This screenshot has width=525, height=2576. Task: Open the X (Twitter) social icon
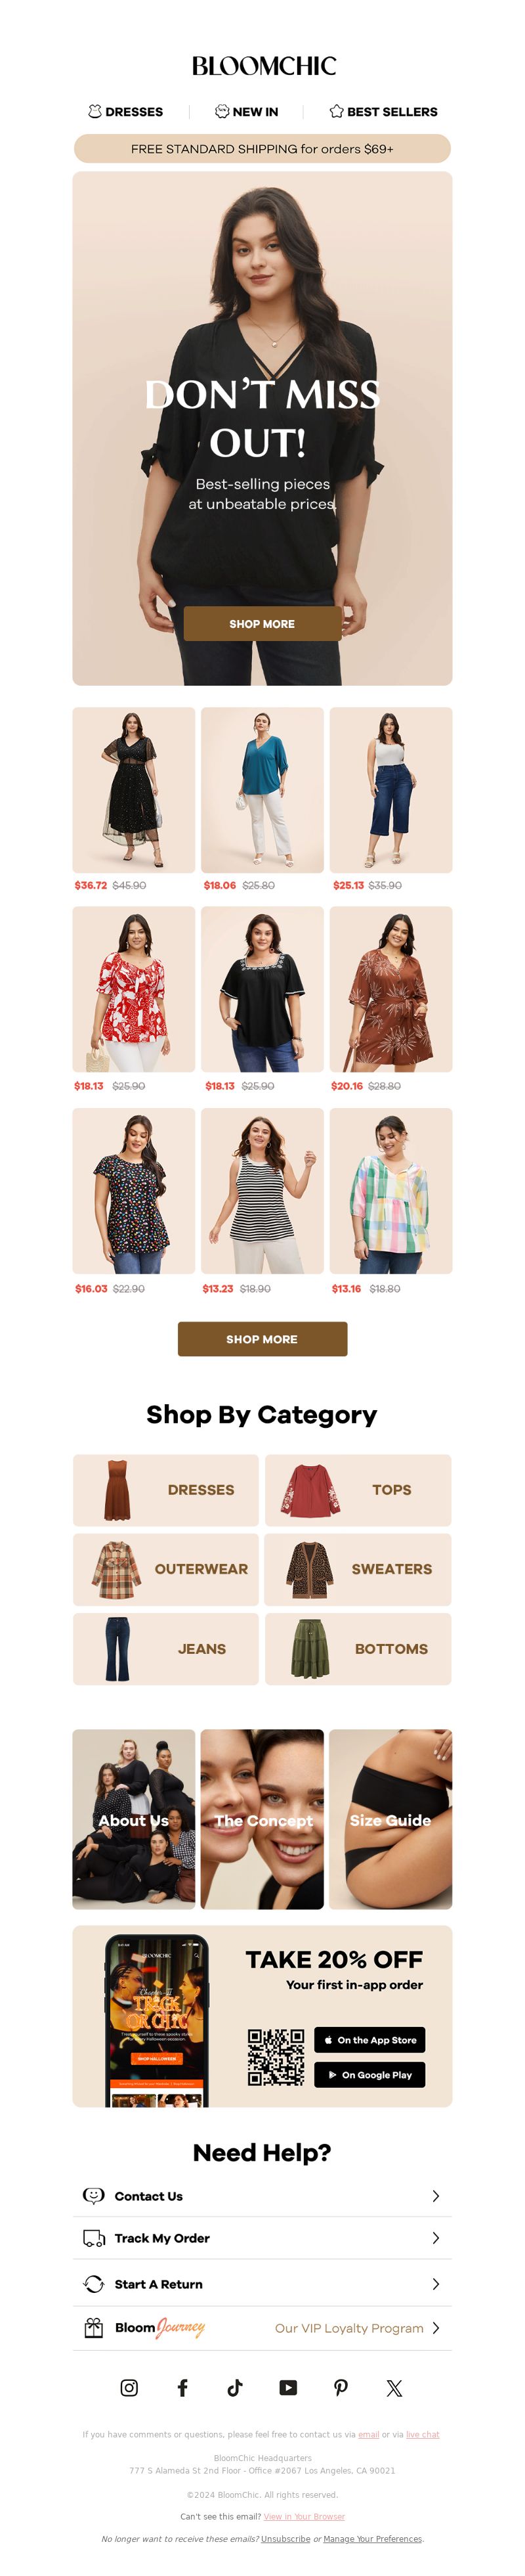pyautogui.click(x=394, y=2388)
